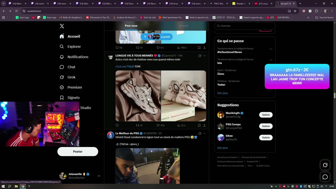Switch to the Pour vous tab

coord(131,26)
